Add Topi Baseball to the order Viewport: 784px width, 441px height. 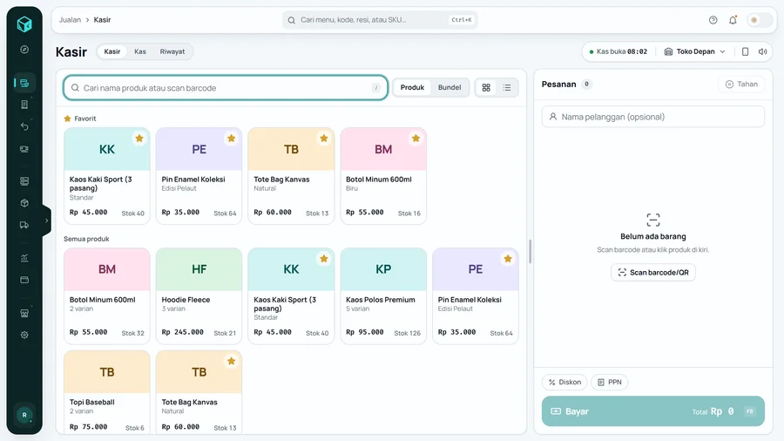[107, 392]
